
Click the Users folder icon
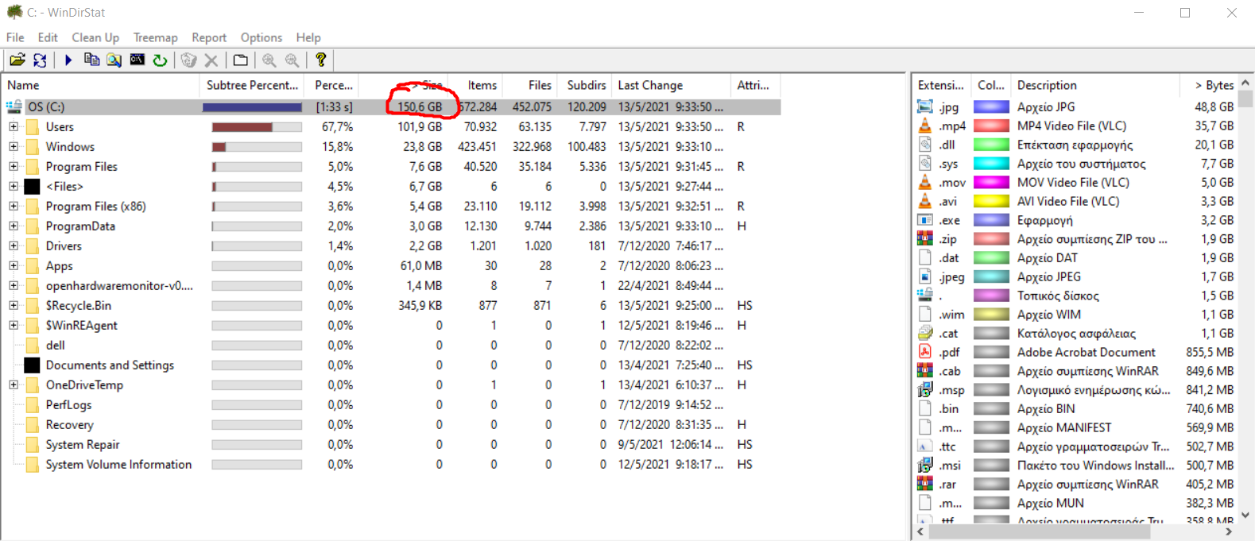[x=33, y=127]
